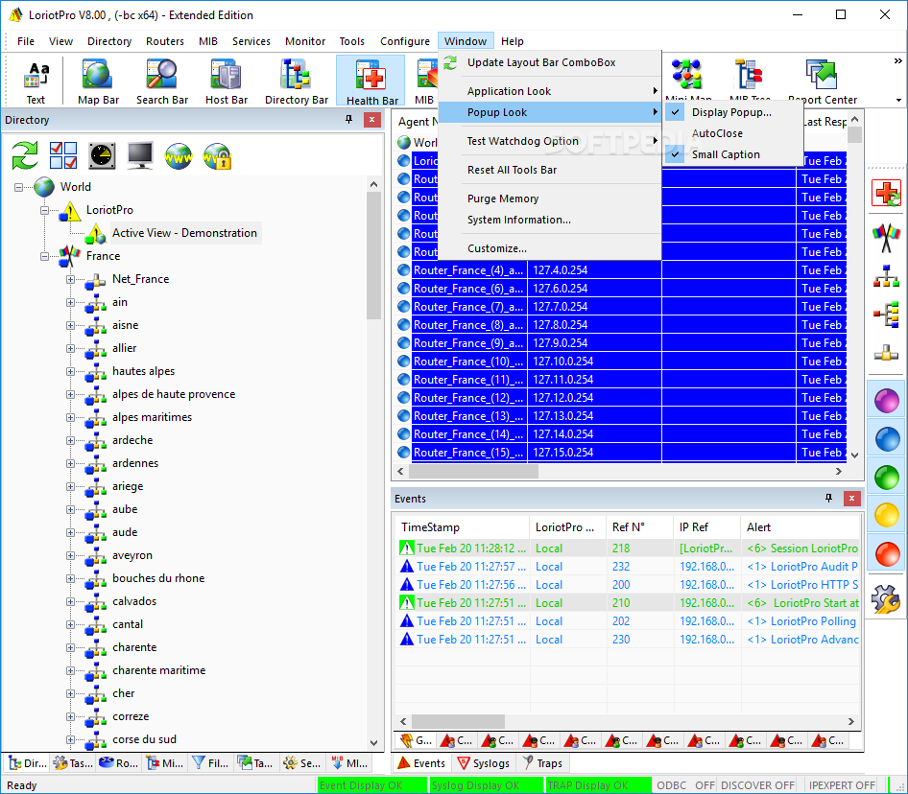Expand the hautes alpes node
This screenshot has width=908, height=794.
(71, 371)
